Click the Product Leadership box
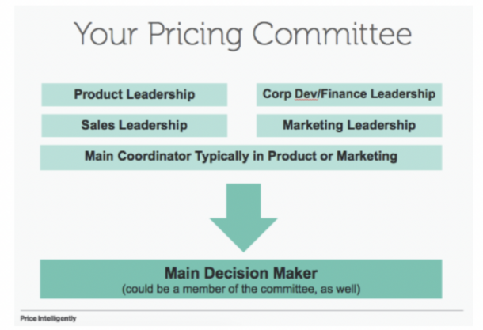The height and width of the screenshot is (330, 483). (x=135, y=94)
